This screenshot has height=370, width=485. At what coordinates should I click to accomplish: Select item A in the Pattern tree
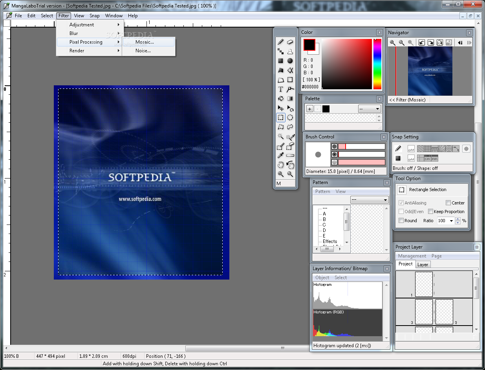pos(324,214)
